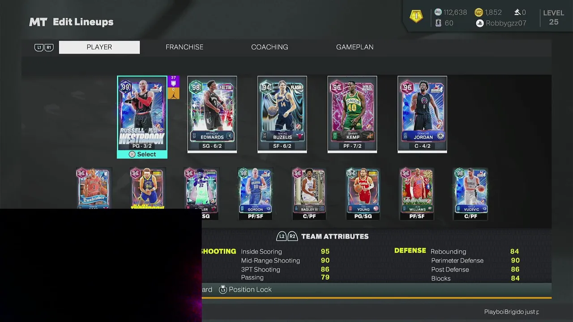Open the PLAYER tab
573x322 pixels.
[99, 47]
